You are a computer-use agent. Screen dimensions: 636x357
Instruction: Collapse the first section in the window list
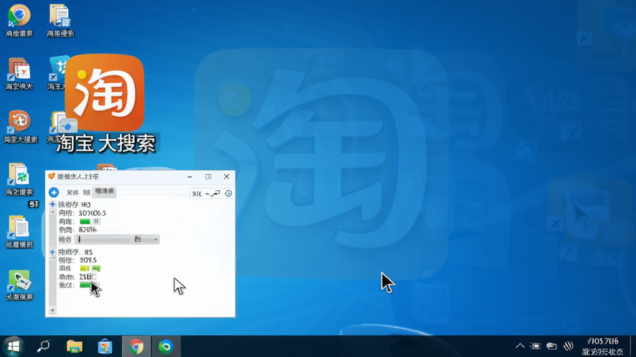coord(52,205)
